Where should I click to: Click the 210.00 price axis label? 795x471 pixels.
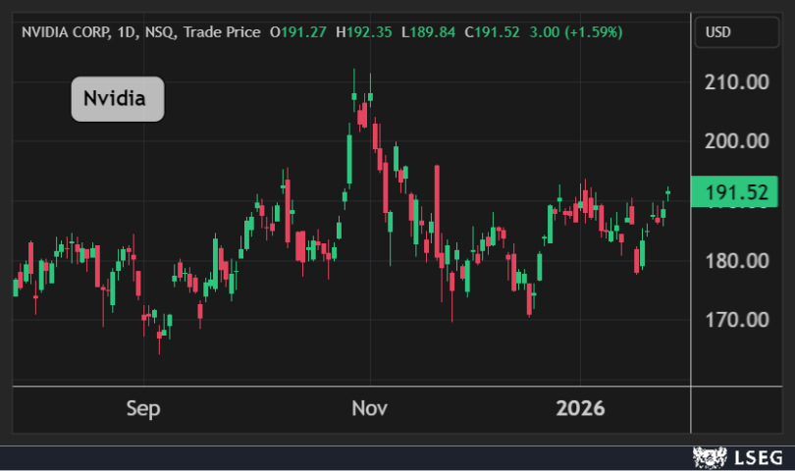click(x=736, y=81)
